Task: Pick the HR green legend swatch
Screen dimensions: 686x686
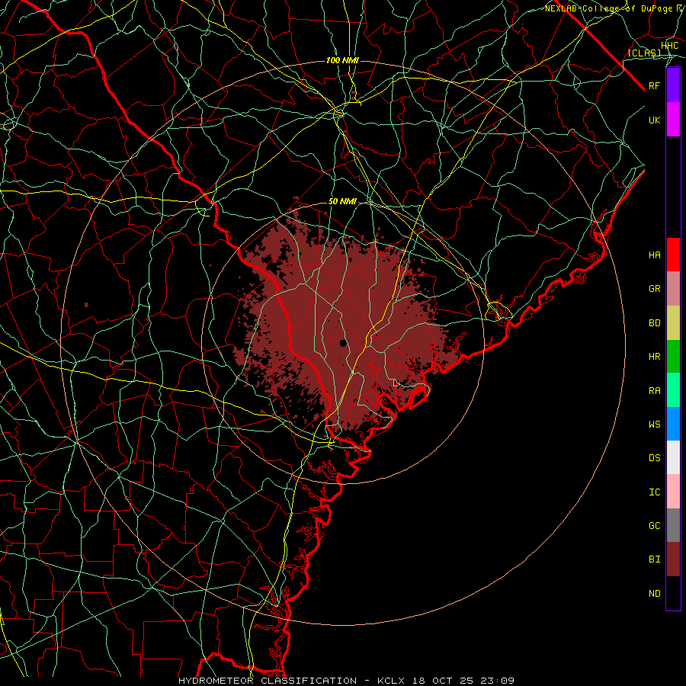Action: [x=673, y=356]
